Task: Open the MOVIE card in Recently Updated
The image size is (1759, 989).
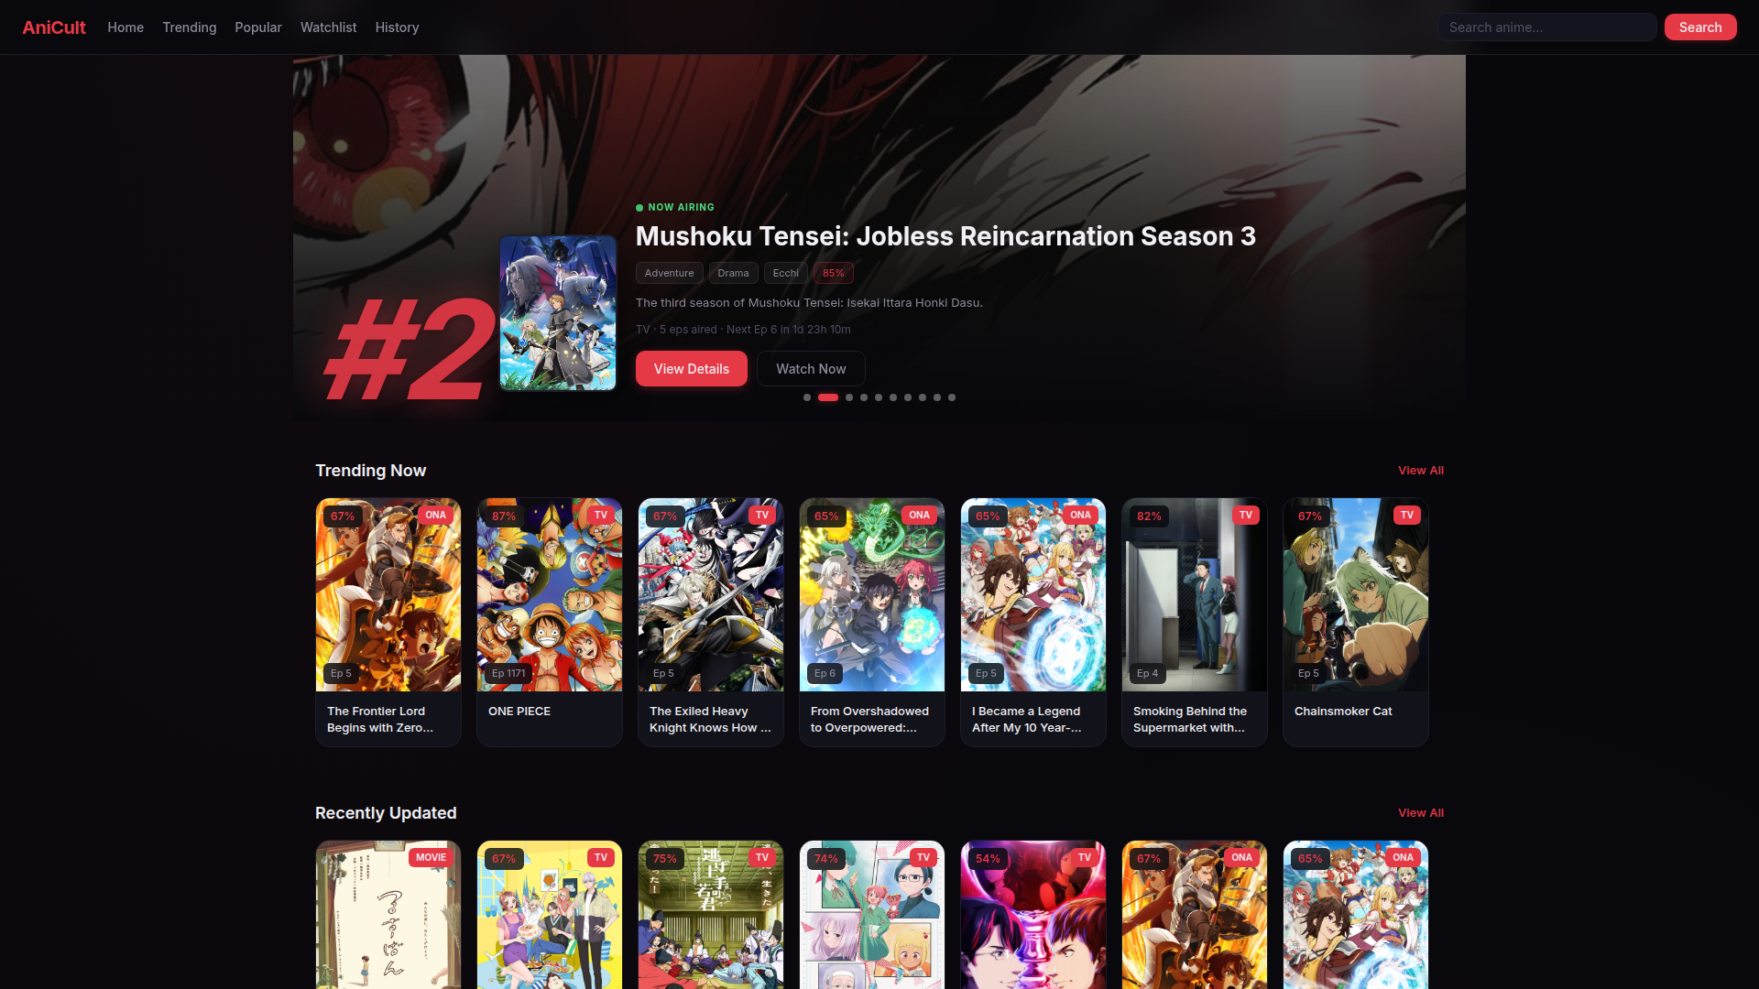Action: pos(388,915)
